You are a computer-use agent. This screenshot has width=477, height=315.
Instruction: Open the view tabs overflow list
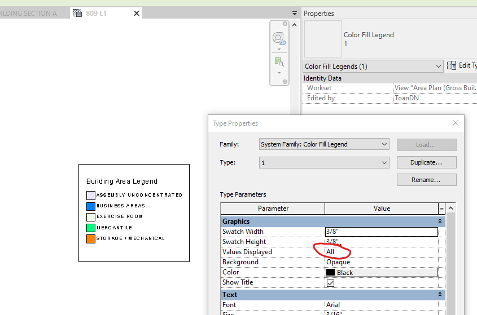click(x=295, y=14)
